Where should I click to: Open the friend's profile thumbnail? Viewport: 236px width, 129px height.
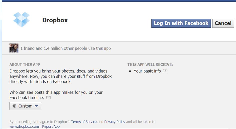[x=14, y=48]
